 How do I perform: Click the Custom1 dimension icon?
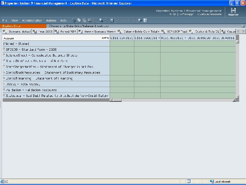(x=191, y=32)
